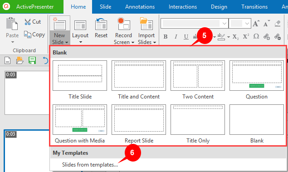
Task: Click the add hyperlink icon
Action: 267,37
